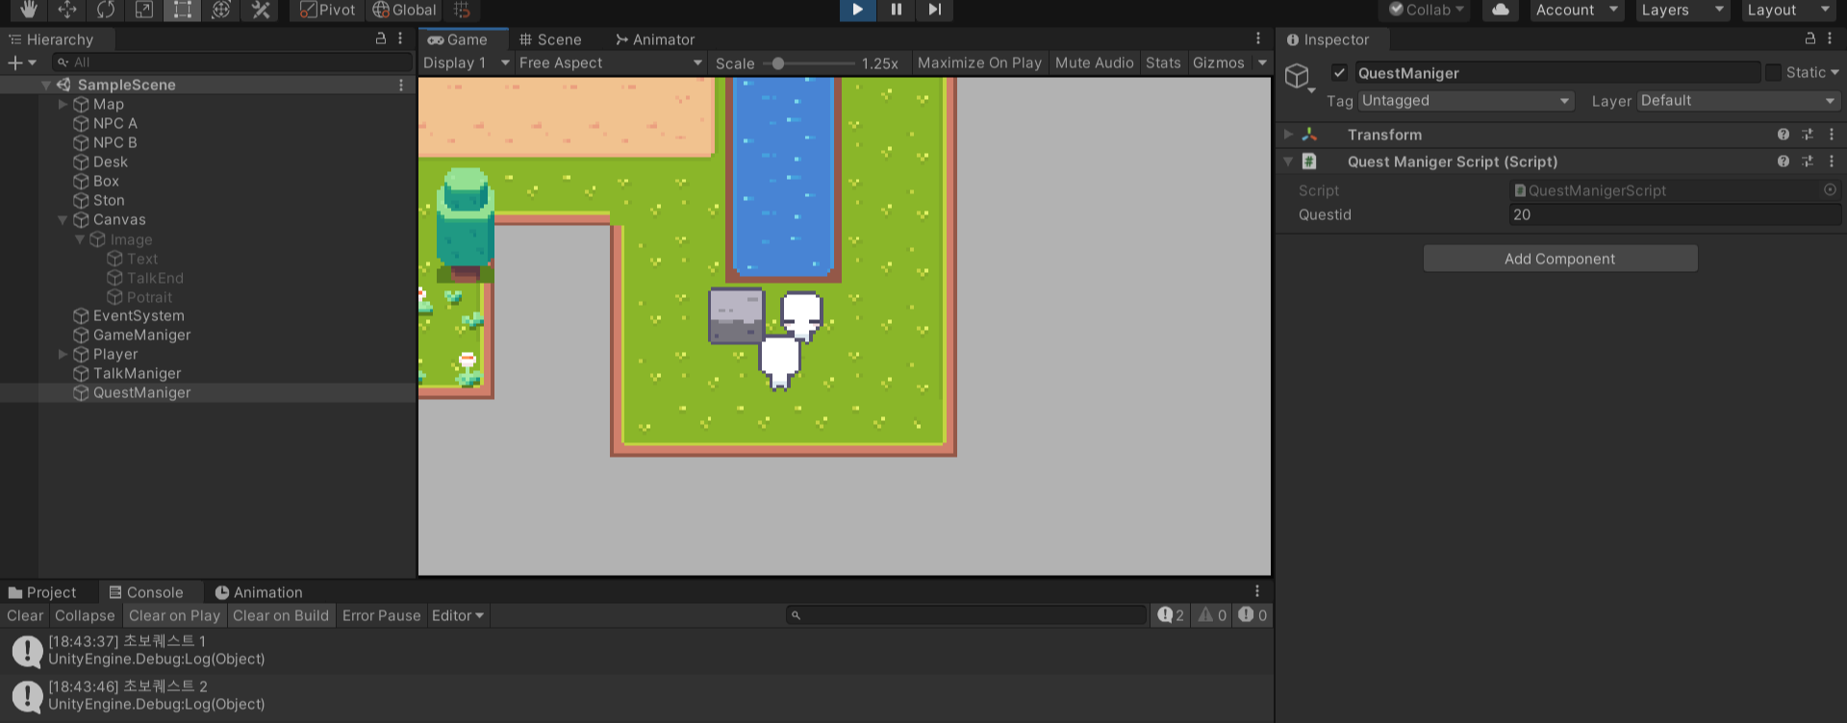Edit the Questid value field
Viewport: 1847px width, 723px height.
click(x=1675, y=214)
